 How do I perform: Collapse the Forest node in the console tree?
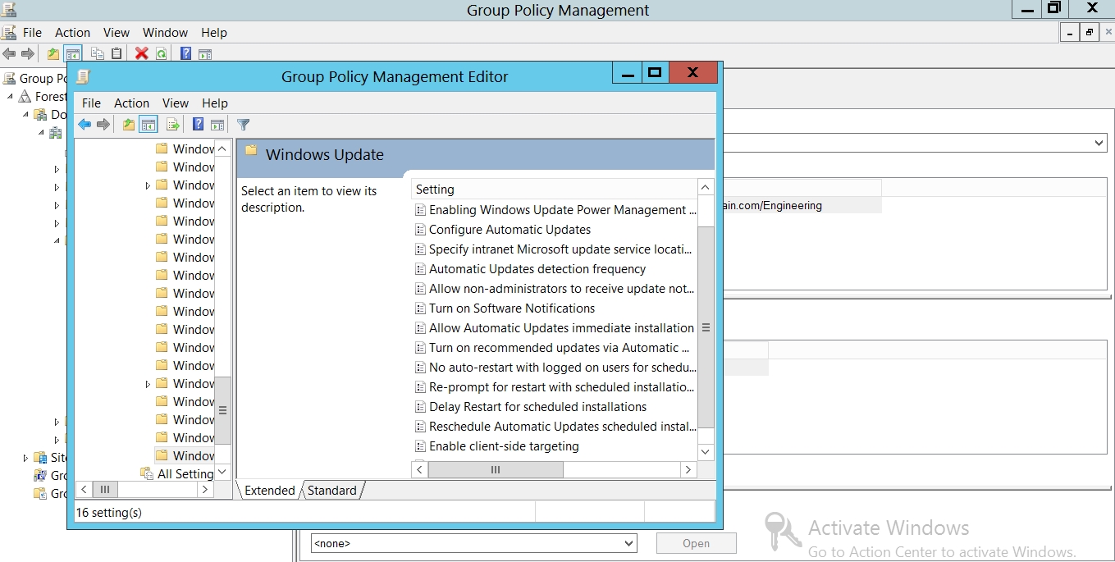coord(11,97)
